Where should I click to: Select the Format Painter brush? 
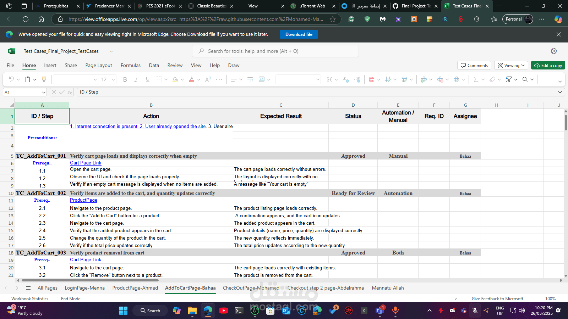click(44, 79)
